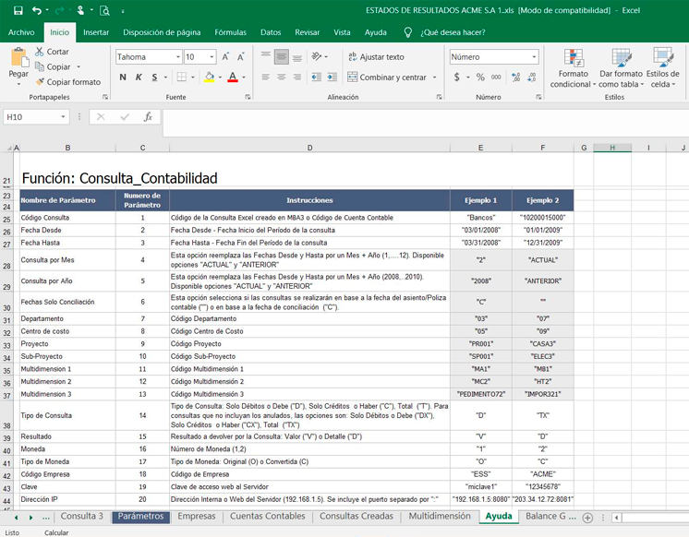689x537 pixels.
Task: Decrease indent
Action: coord(317,78)
